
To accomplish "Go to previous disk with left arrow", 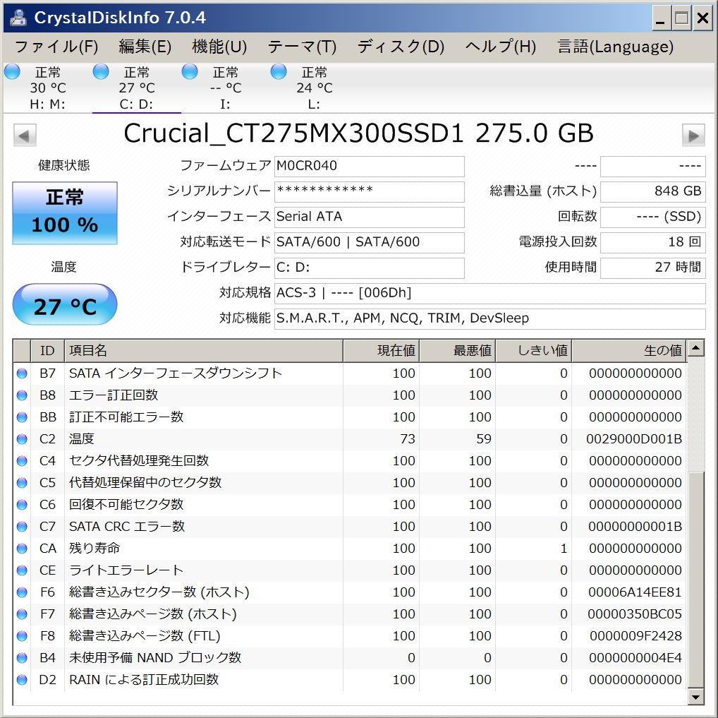I will [x=25, y=136].
